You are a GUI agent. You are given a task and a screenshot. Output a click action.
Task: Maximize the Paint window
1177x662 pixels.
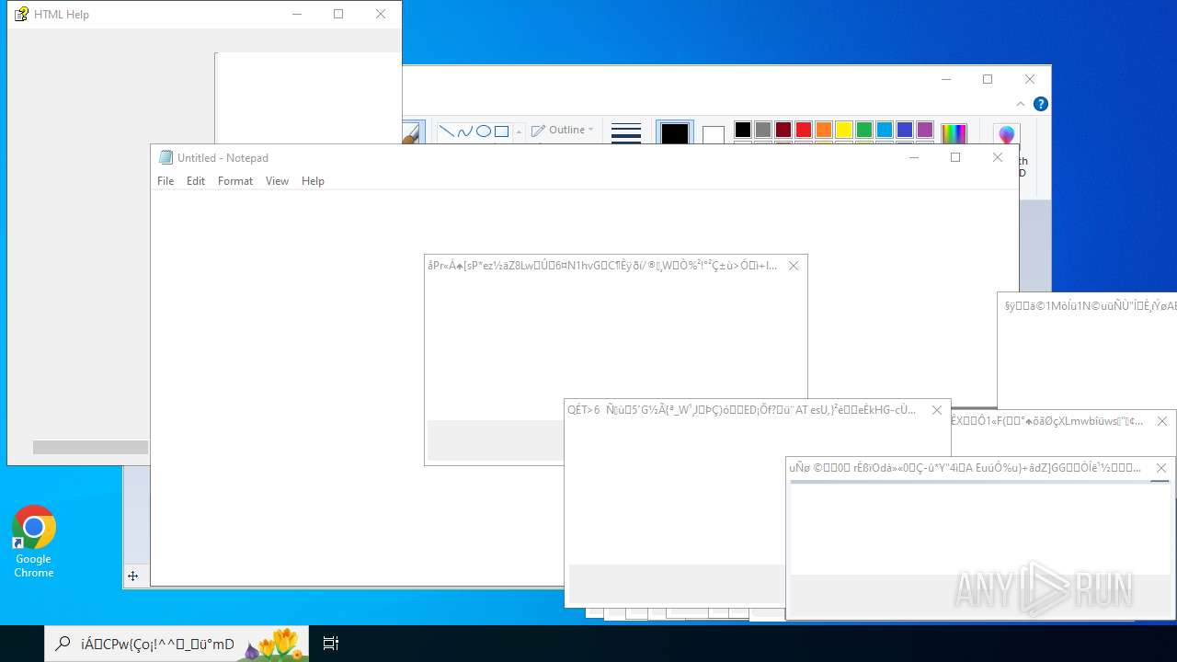988,79
